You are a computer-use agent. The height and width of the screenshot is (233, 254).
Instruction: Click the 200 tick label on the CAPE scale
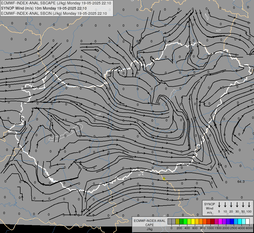pos(179,228)
